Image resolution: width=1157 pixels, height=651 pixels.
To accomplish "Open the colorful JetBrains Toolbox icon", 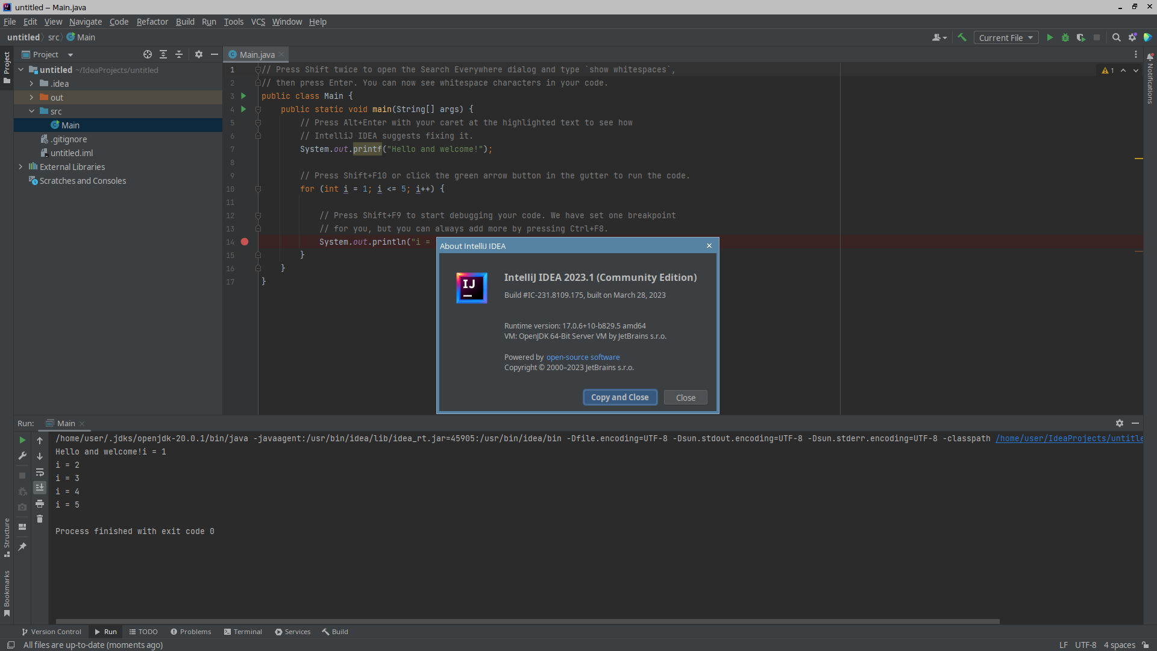I will [1148, 37].
